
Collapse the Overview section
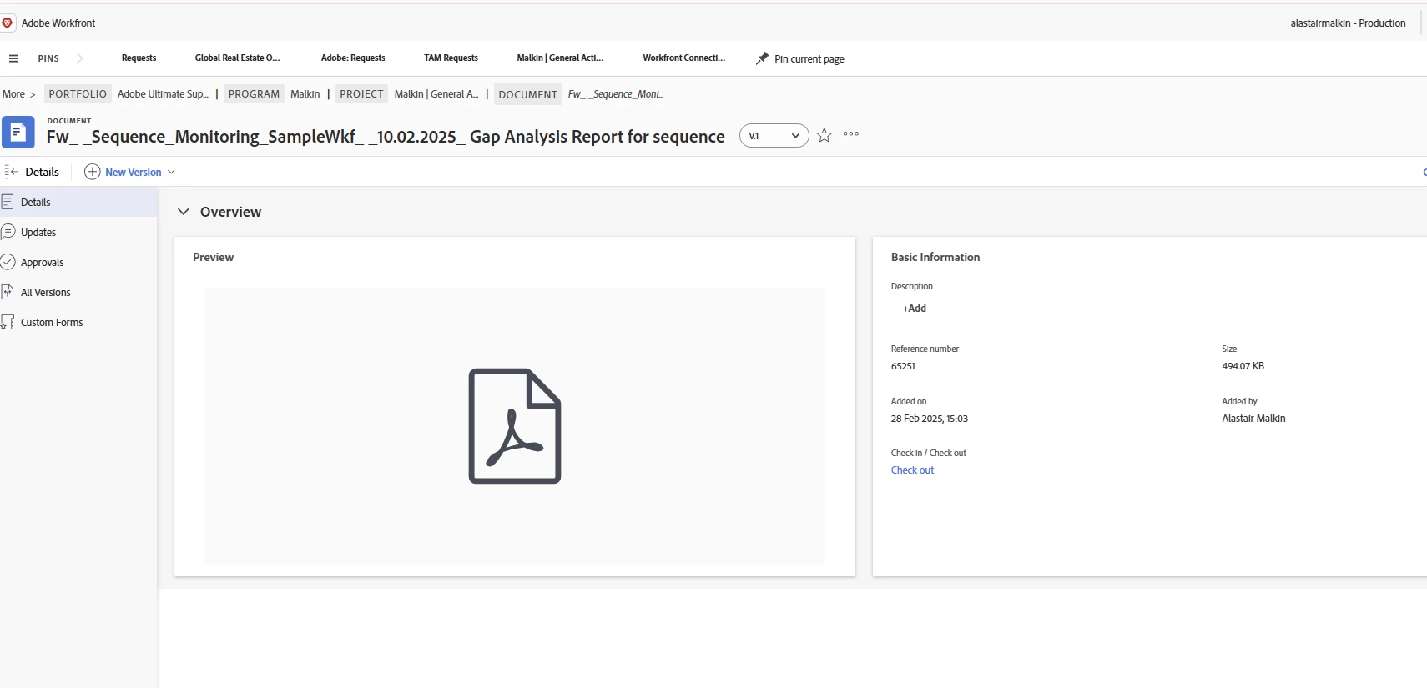(x=184, y=212)
